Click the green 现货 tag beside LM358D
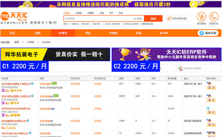Image resolution: width=222 pixels, height=137 pixels. [54, 83]
